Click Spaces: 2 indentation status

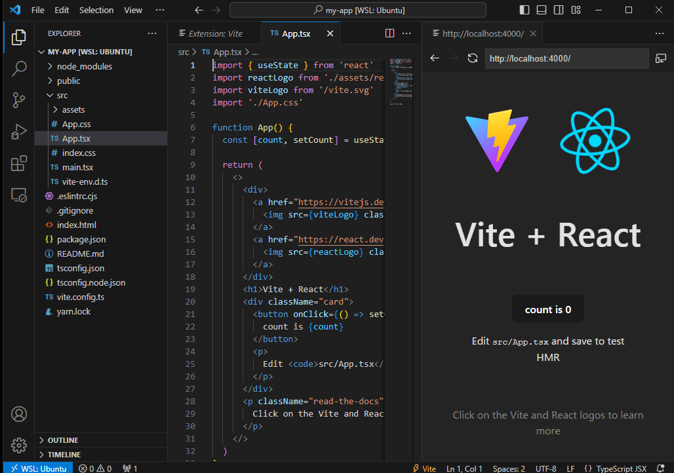point(509,468)
